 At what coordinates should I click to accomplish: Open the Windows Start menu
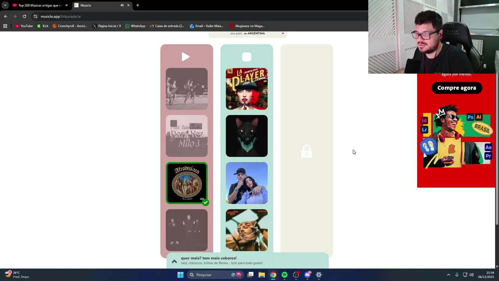click(180, 275)
